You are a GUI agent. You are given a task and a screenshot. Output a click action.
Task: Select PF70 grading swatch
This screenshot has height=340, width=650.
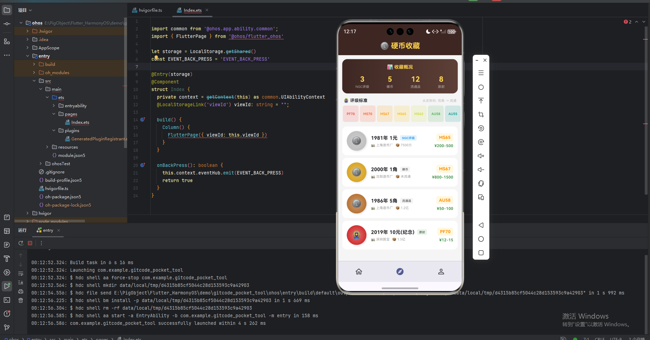[x=351, y=114]
